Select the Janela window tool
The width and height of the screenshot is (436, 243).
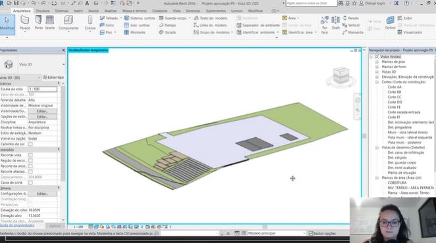point(50,23)
